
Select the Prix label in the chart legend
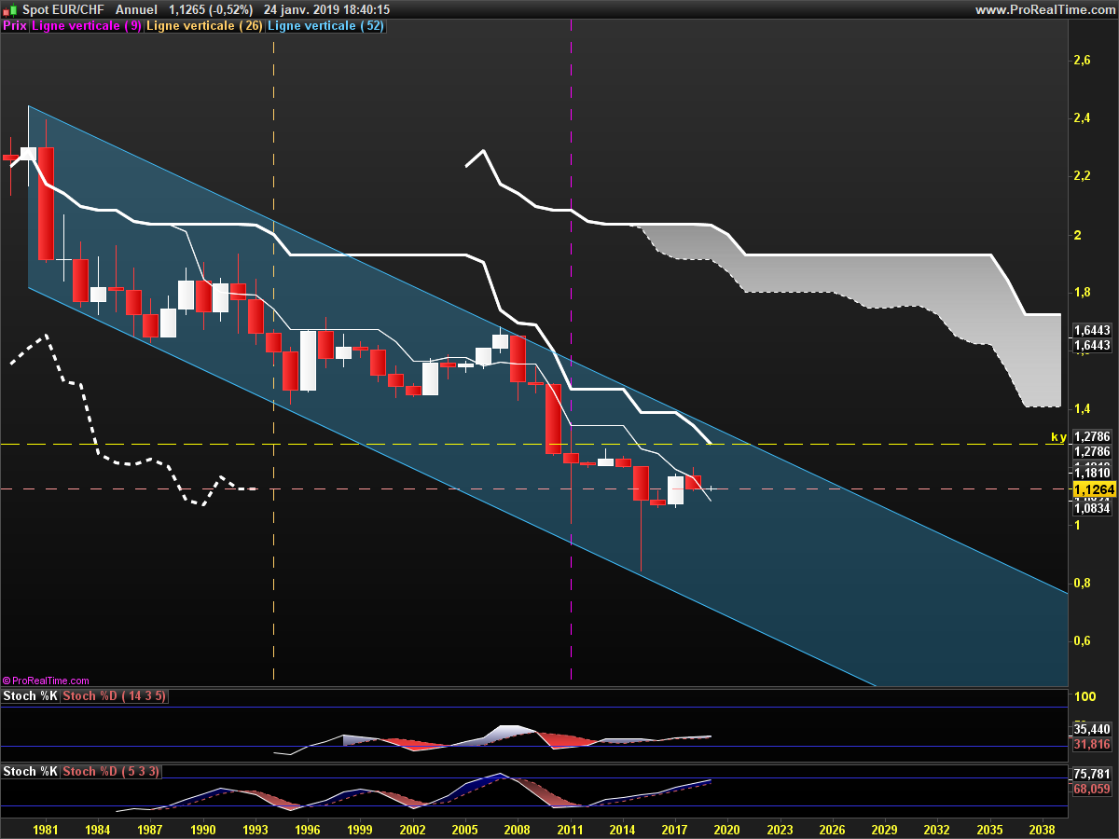(x=15, y=26)
